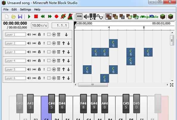Solo Layer 1 with the exclamation icon
The width and height of the screenshot is (177, 120).
coord(44,35)
